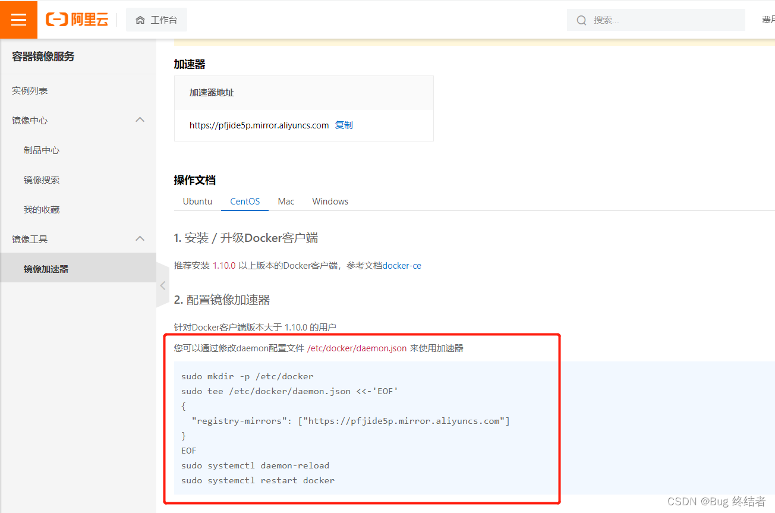Click the 'sudo tee /etc/docker/daemon.json' line
The width and height of the screenshot is (775, 513).
pyautogui.click(x=289, y=391)
